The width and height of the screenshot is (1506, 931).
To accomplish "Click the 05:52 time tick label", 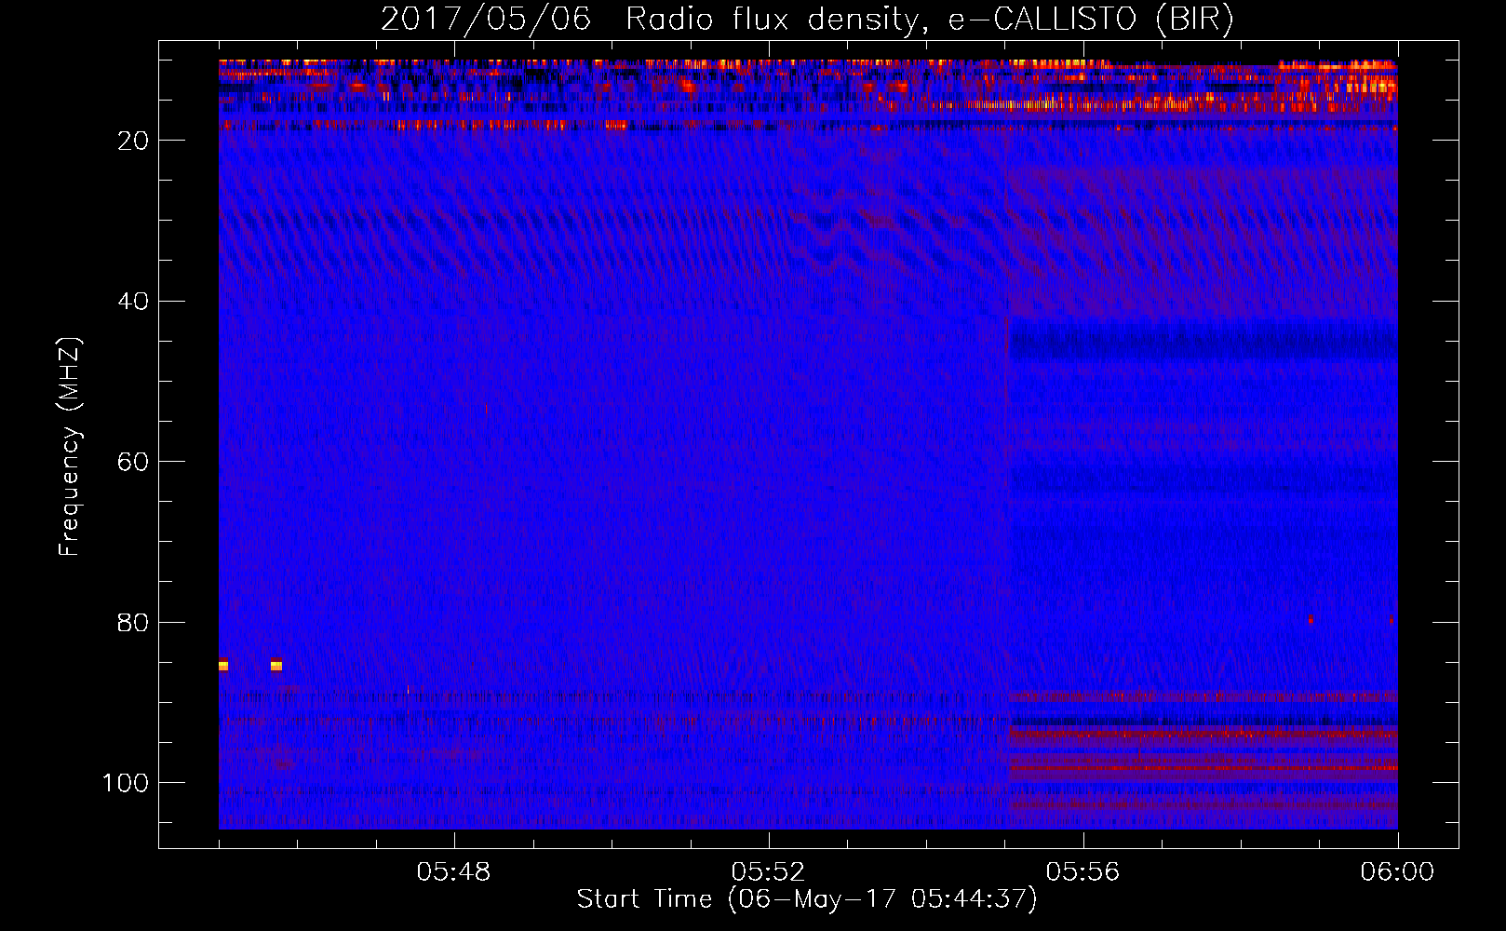I will [768, 872].
